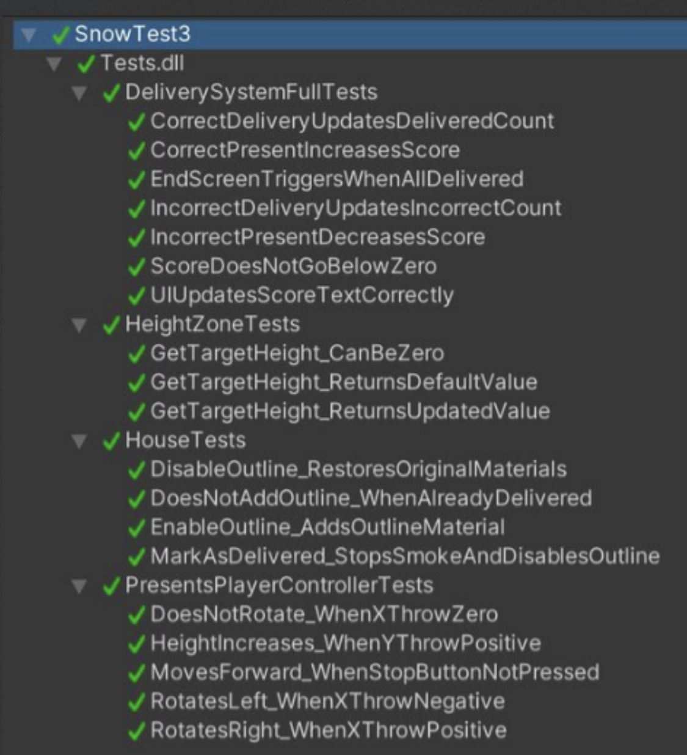Click the pass icon of DeliverySystemFullTests
This screenshot has width=687, height=755.
coord(111,93)
